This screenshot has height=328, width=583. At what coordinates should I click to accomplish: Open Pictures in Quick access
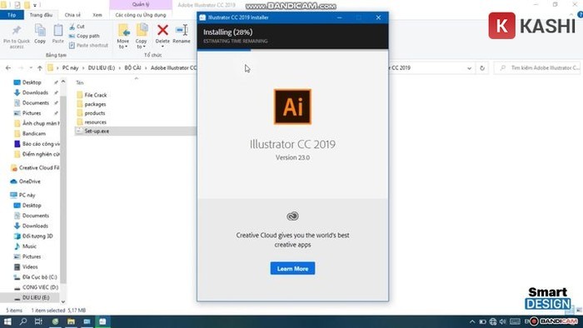point(32,113)
